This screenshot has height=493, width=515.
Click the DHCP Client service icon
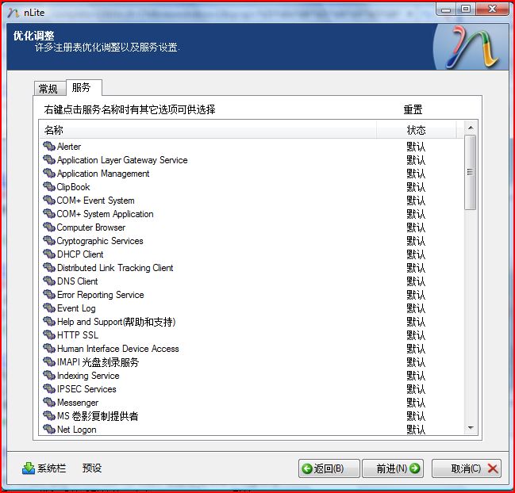(49, 254)
